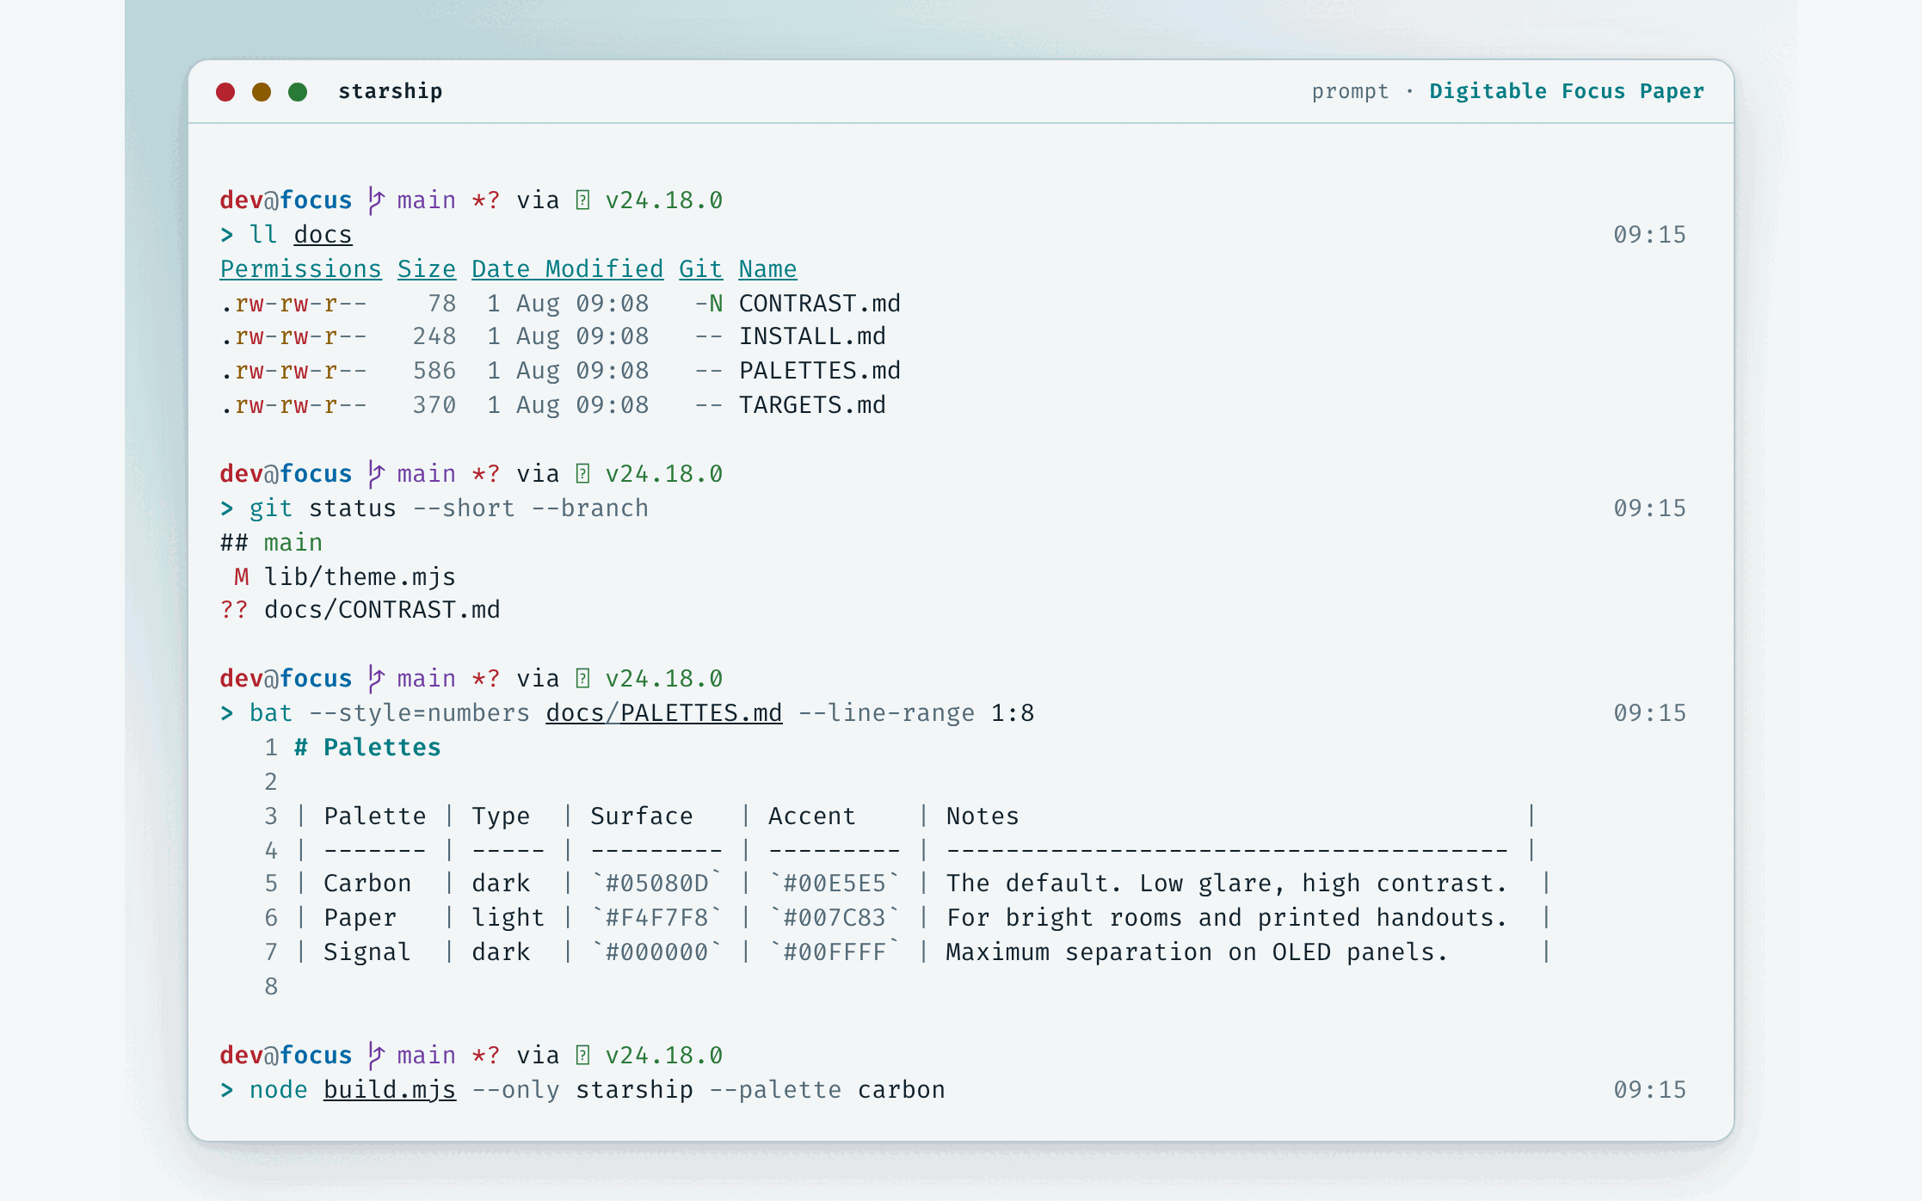Screen dimensions: 1922x1201
Task: Click the "--line-range" flag
Action: (886, 713)
